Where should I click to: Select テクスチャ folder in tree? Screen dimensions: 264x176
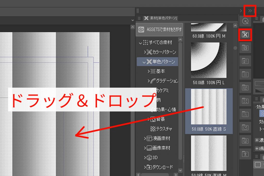click(x=164, y=129)
